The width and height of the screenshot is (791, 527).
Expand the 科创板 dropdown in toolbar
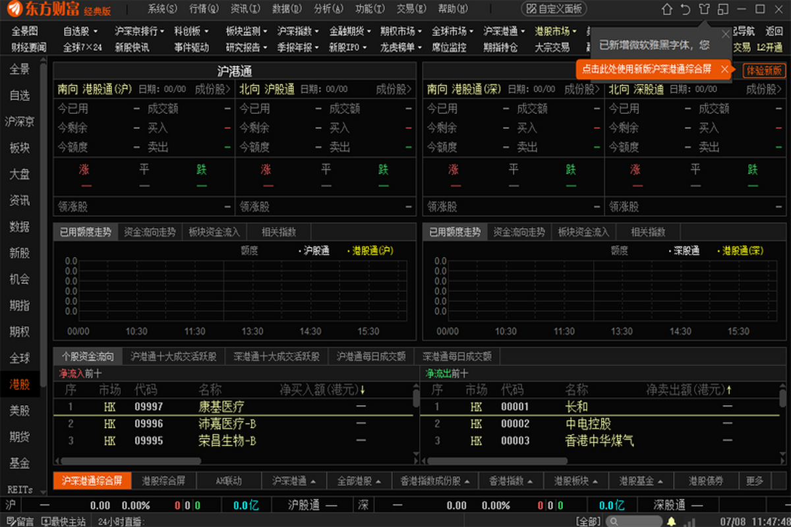coord(191,31)
